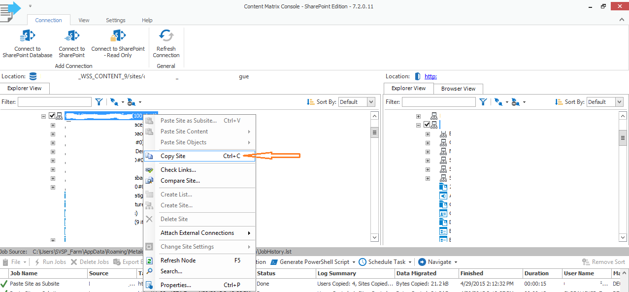Screen dimensions: 629x292
Task: Click the disconnect plug icon in left pane toolbar
Action: [131, 102]
